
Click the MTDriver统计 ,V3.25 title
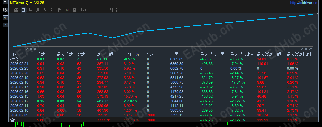click(x=27, y=3)
